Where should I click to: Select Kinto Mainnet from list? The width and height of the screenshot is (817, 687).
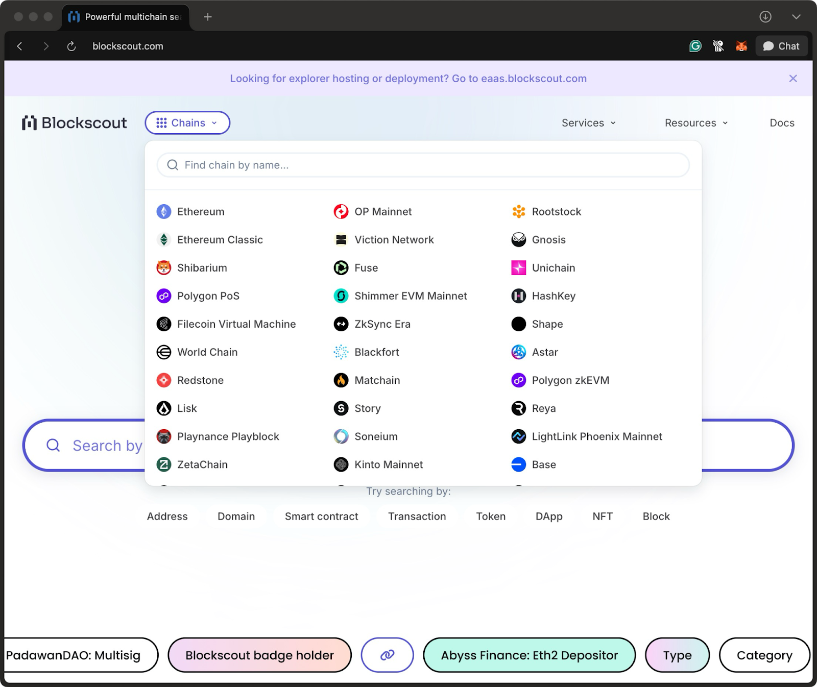[x=378, y=464]
